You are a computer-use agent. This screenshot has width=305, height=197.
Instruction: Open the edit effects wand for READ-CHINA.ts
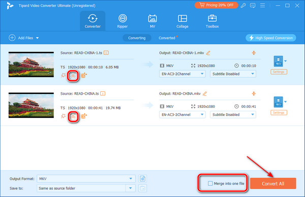pos(63,116)
